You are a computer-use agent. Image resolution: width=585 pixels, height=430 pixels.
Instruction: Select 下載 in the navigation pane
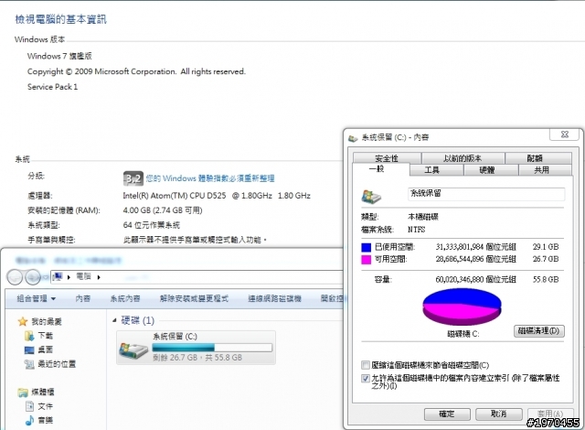click(x=46, y=336)
